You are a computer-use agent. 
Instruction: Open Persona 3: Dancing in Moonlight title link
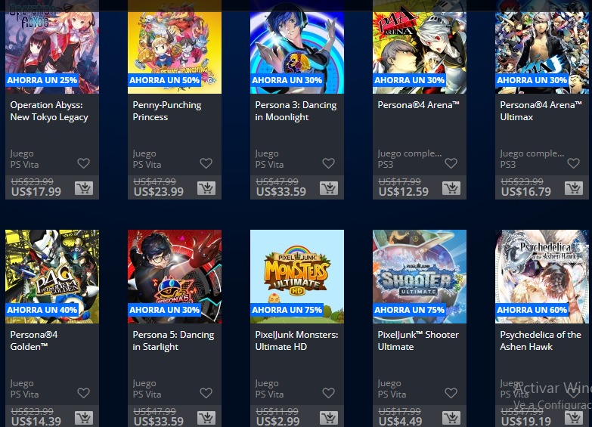[x=296, y=111]
